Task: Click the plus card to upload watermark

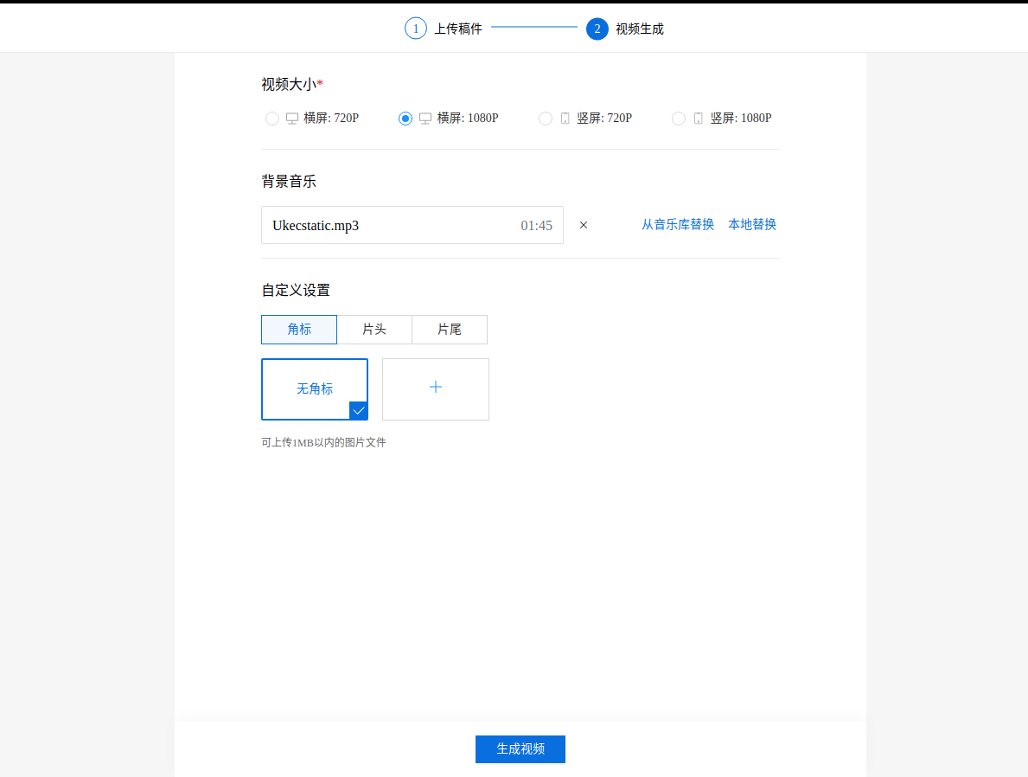Action: tap(436, 389)
